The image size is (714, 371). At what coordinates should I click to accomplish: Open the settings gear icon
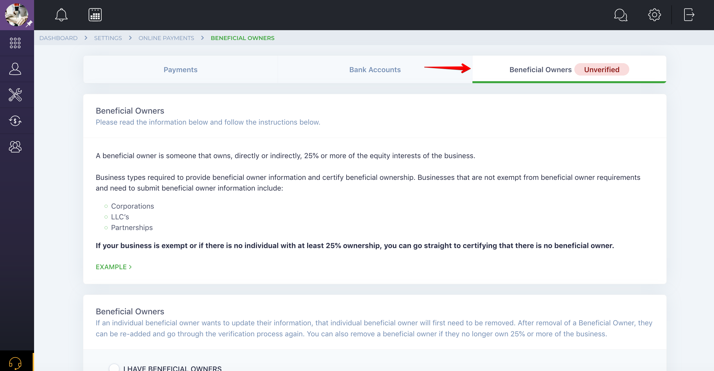click(x=654, y=15)
